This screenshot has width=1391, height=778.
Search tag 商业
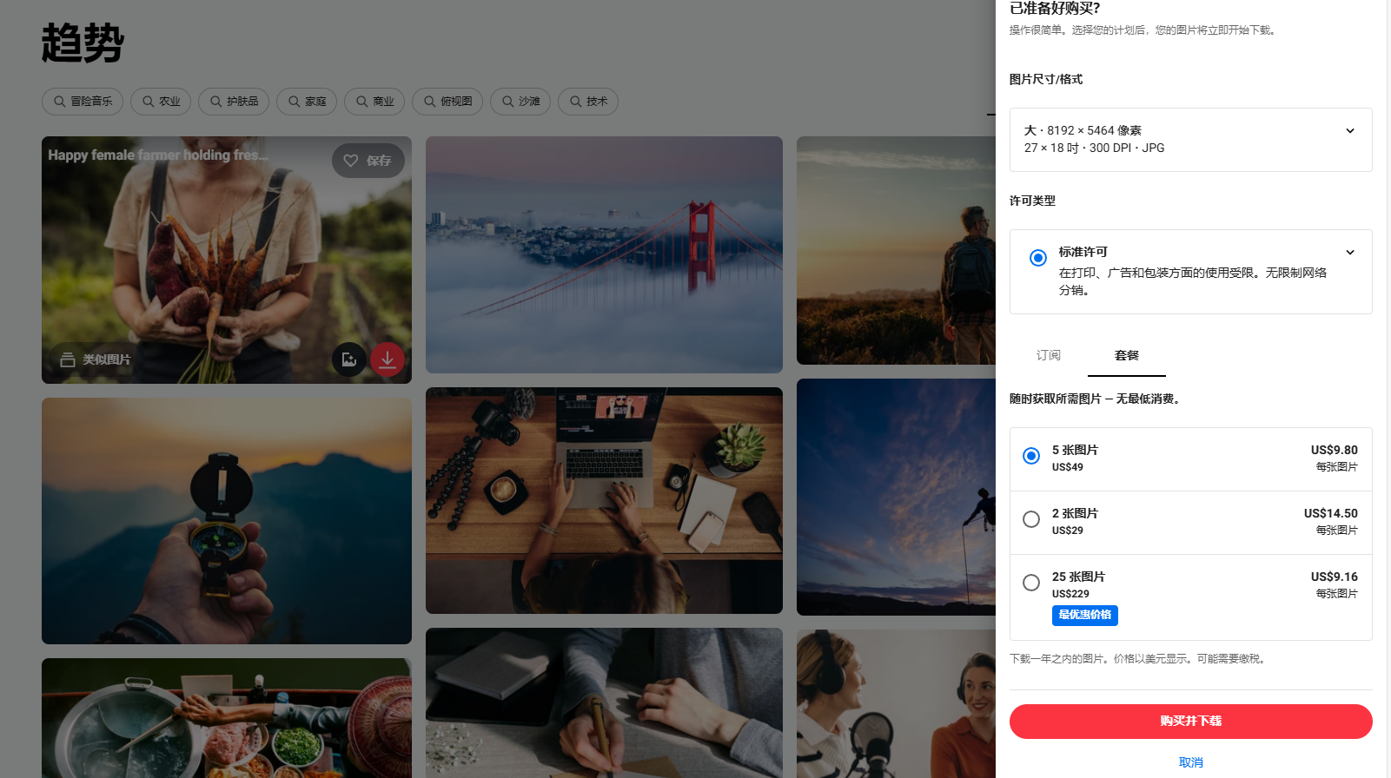(374, 102)
